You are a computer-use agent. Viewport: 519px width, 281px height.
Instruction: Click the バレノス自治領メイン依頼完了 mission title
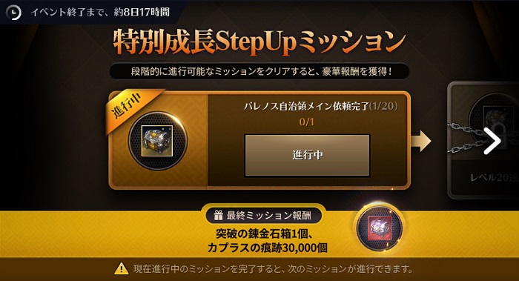306,106
